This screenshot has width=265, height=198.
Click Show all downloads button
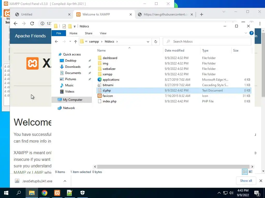246,181
